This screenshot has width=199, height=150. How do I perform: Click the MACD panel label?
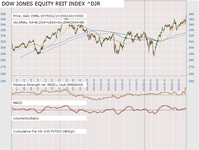point(18,103)
